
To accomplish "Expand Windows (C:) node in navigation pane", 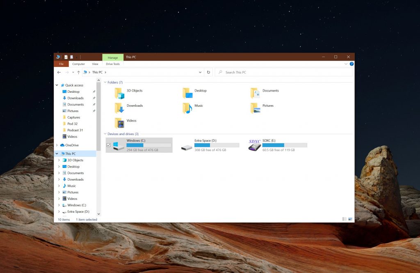I will click(x=59, y=205).
